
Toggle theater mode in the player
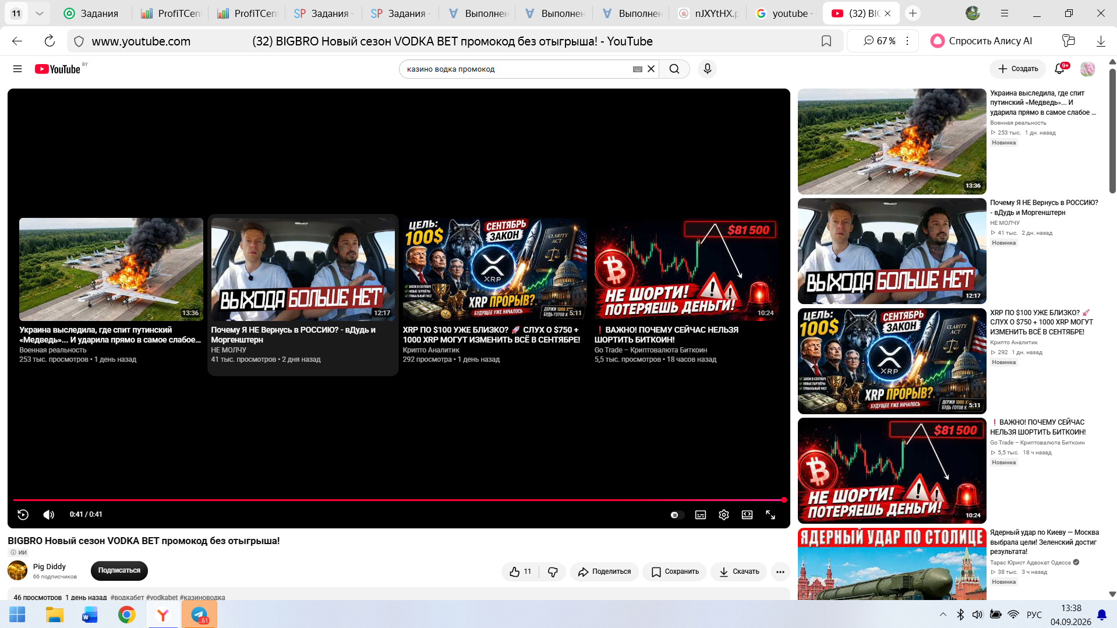coord(747,515)
